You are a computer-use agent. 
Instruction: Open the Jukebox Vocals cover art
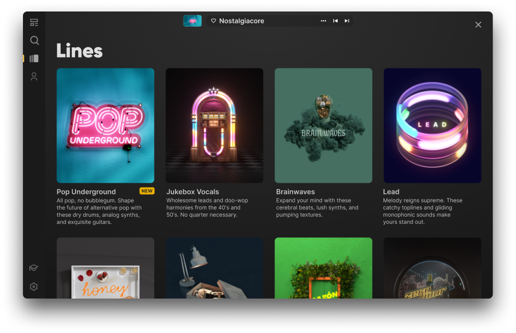coord(214,125)
